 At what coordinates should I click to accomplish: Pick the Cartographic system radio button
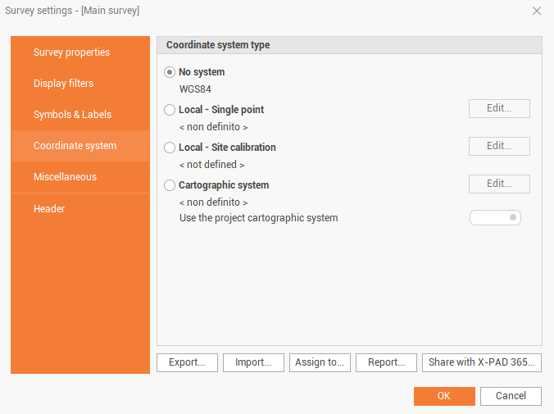click(x=170, y=185)
